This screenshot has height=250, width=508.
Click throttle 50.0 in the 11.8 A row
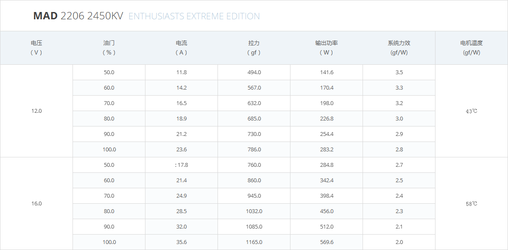pos(109,72)
